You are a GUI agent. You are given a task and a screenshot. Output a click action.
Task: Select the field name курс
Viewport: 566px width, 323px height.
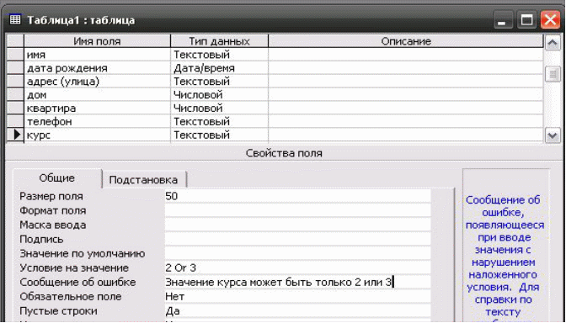pos(97,135)
